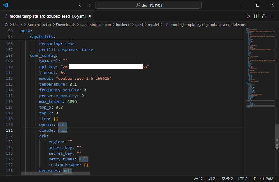Viewport: 279px width, 182px height.
Task: Split the editor to the right
Action: click(x=256, y=16)
